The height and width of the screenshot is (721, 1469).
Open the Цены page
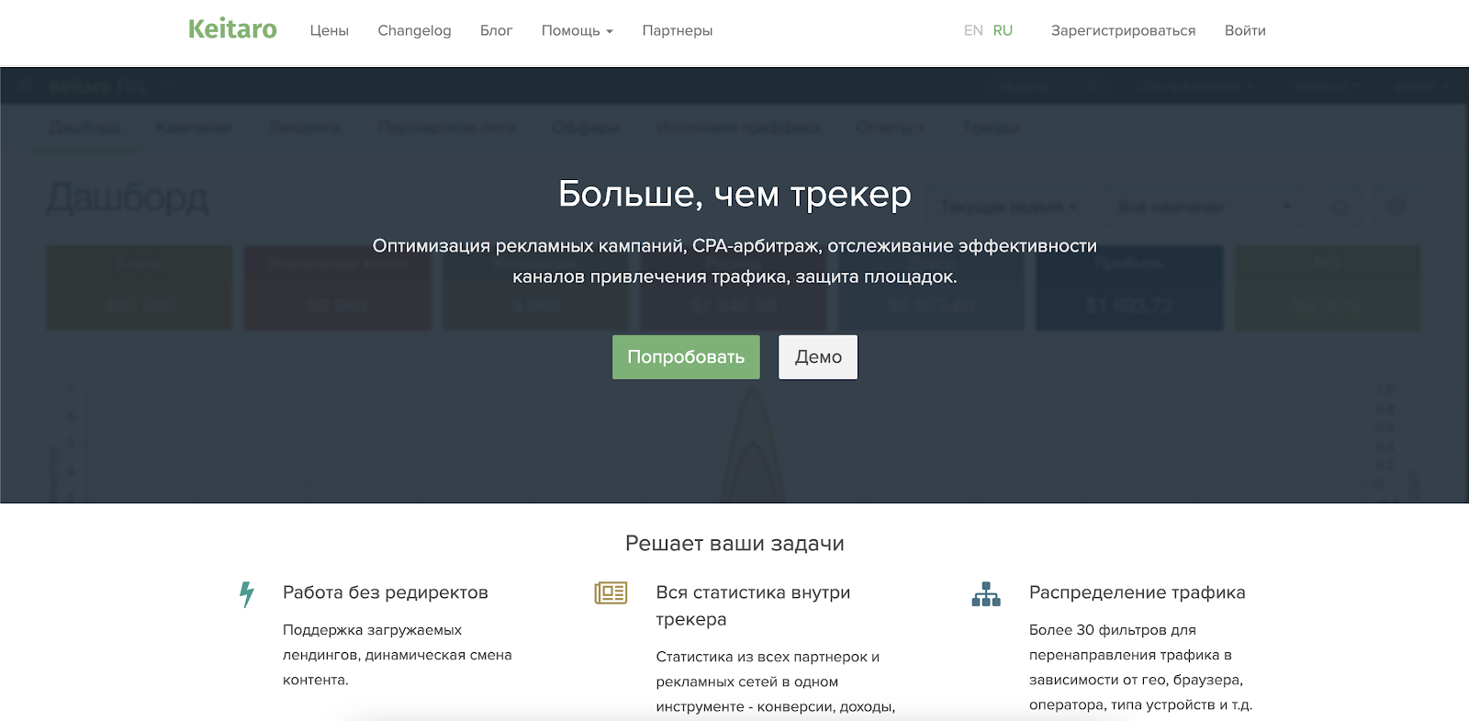[x=329, y=30]
